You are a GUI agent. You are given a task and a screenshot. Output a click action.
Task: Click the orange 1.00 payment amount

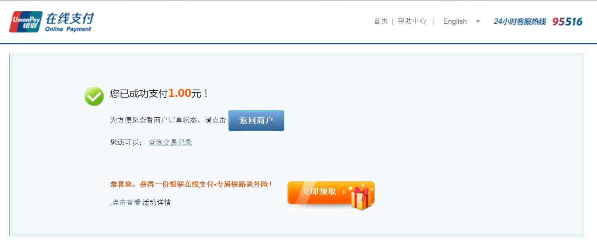[x=180, y=93]
